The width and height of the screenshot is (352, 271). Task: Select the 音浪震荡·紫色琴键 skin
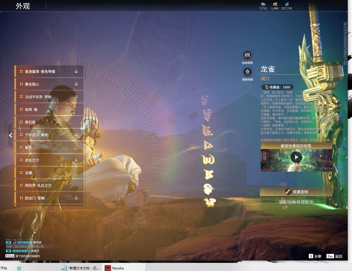pos(49,71)
